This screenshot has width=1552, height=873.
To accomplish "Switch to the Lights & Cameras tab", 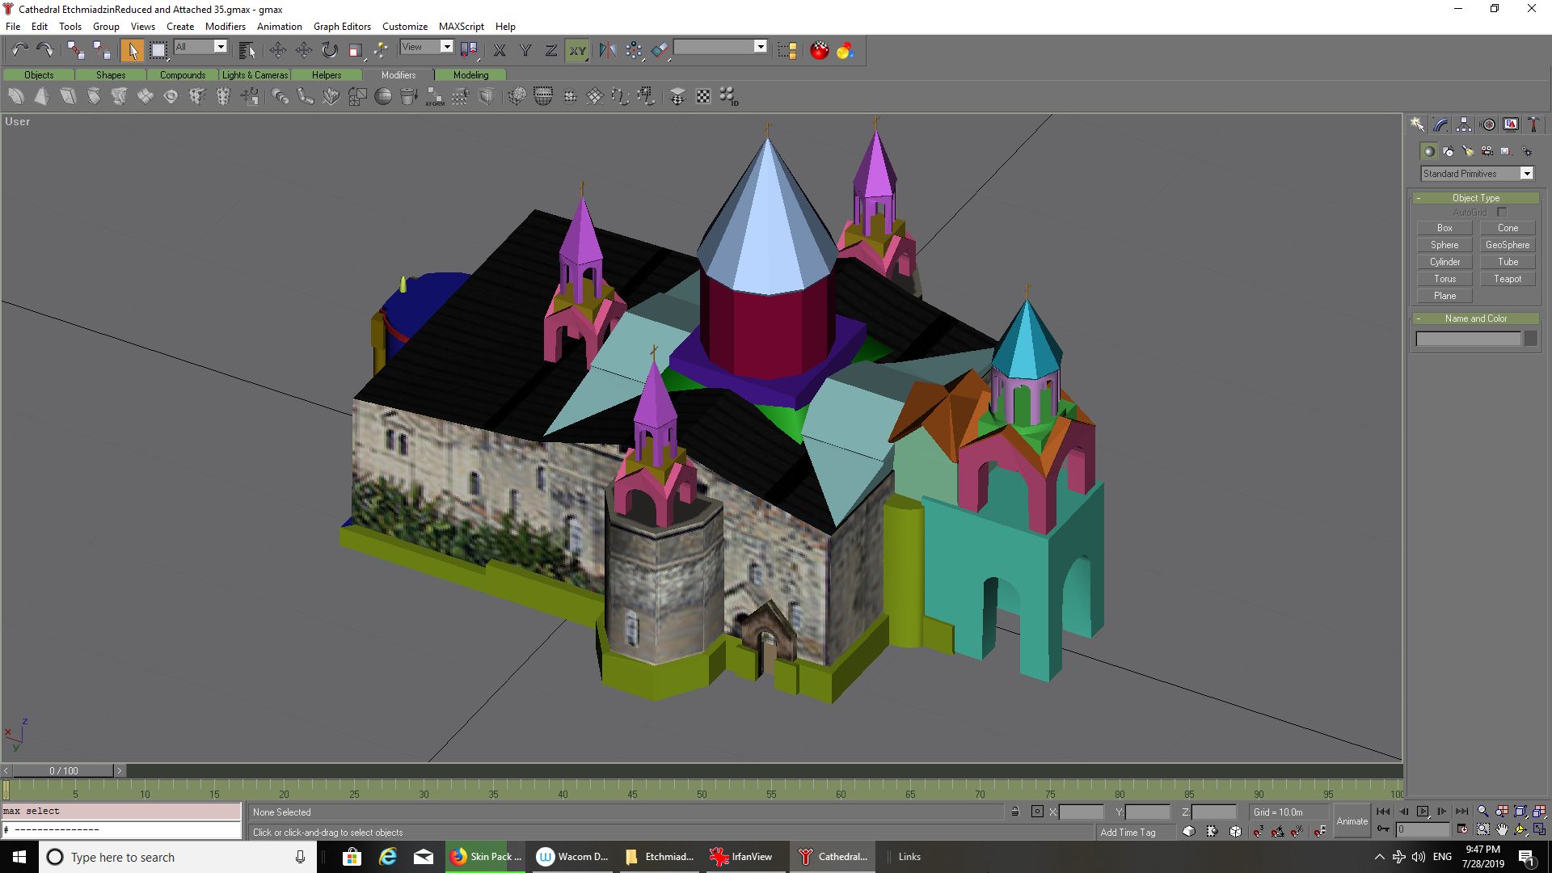I will pyautogui.click(x=255, y=75).
